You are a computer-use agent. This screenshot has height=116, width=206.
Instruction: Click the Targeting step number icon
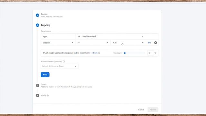tap(37, 25)
